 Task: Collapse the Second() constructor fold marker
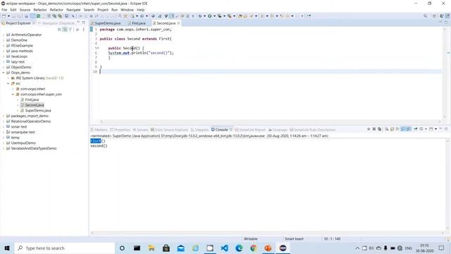point(98,48)
